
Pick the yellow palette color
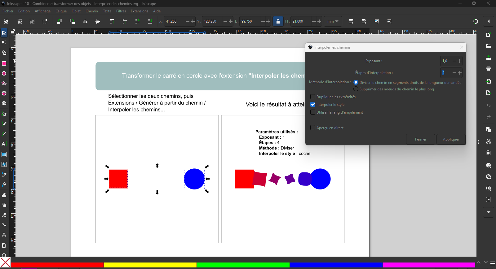[150, 265]
